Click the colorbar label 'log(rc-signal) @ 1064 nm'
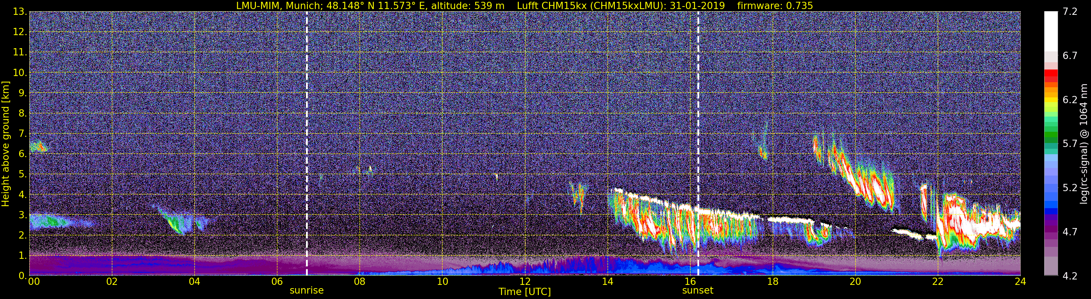The height and width of the screenshot is (299, 1091). click(1084, 144)
